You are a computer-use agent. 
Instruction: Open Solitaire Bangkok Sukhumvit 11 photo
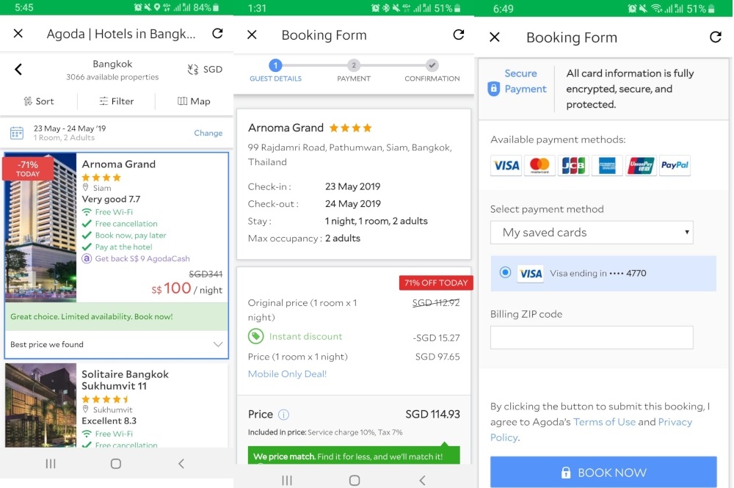pos(40,405)
